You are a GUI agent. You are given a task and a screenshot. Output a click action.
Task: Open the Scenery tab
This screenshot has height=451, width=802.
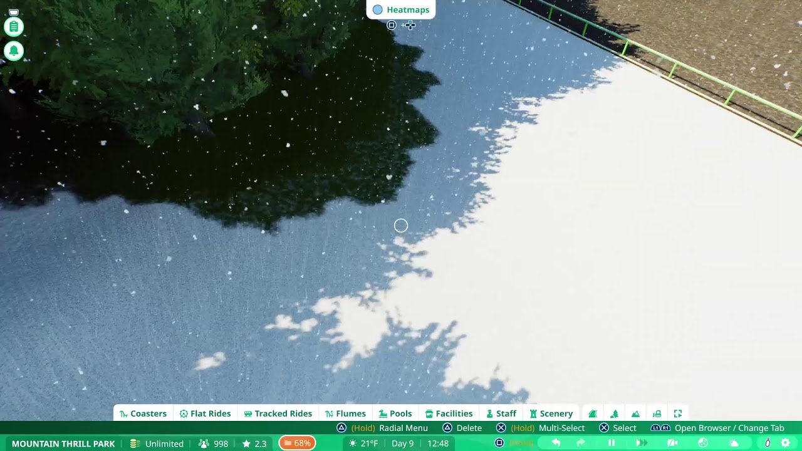tap(551, 413)
